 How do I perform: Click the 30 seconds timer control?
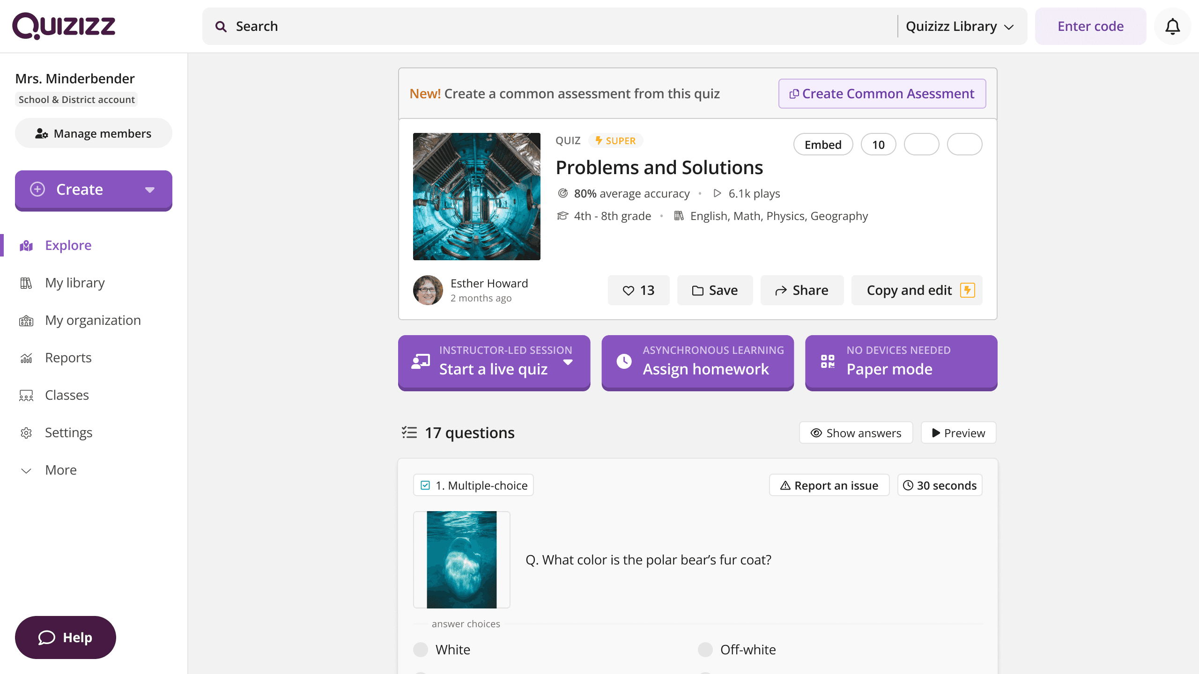[x=940, y=485]
